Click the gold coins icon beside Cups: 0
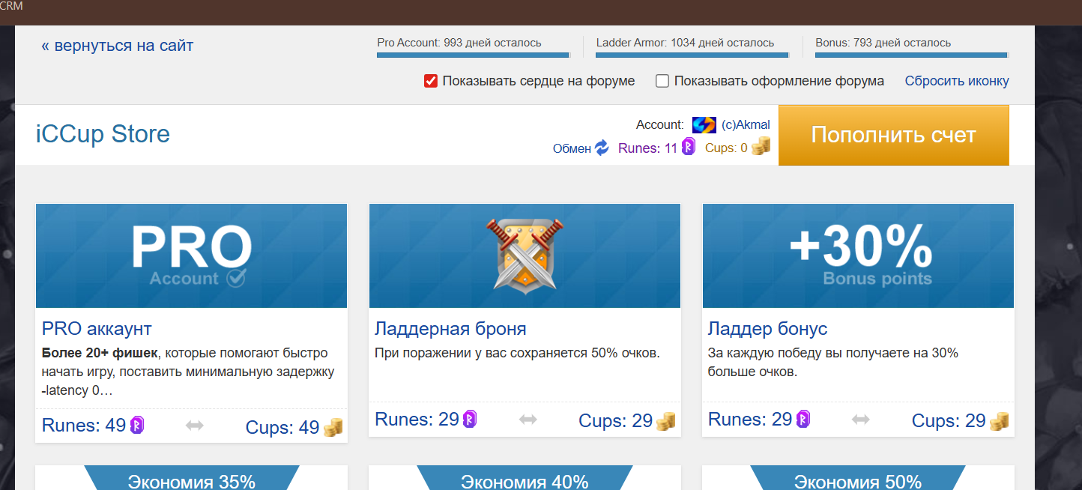 (x=761, y=146)
